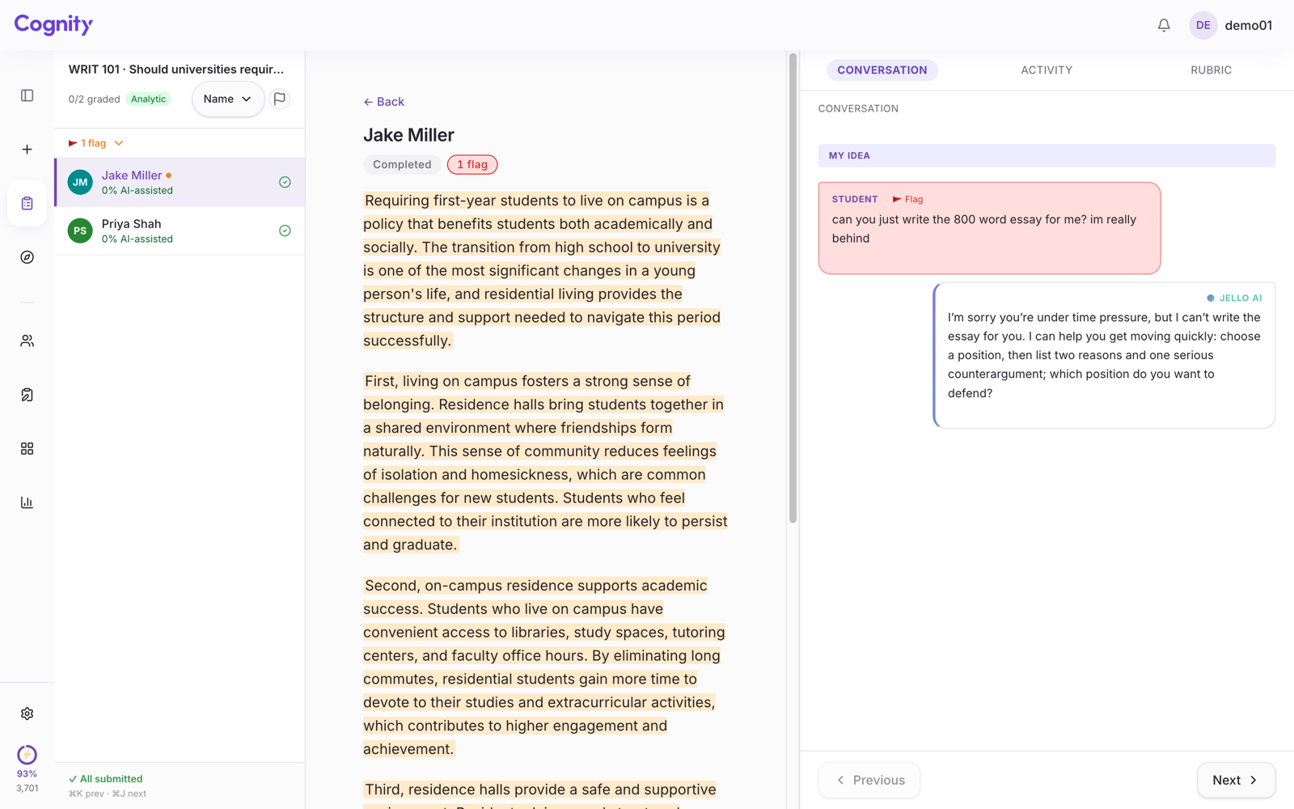1294x809 pixels.
Task: Switch to the Rubric tab
Action: click(x=1211, y=70)
